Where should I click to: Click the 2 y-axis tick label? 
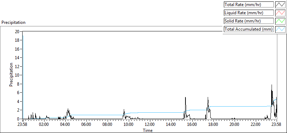point(19,110)
